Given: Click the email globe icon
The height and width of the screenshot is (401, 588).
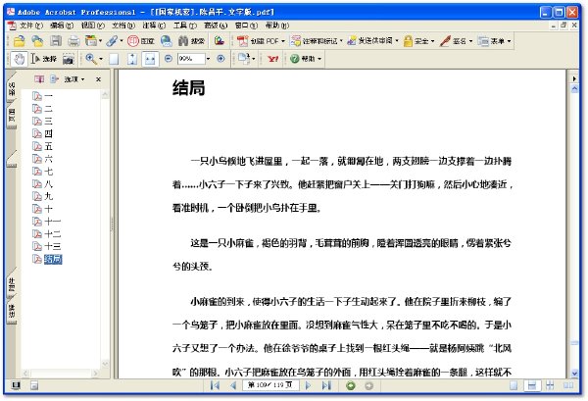Looking at the screenshot, I should click(x=167, y=41).
